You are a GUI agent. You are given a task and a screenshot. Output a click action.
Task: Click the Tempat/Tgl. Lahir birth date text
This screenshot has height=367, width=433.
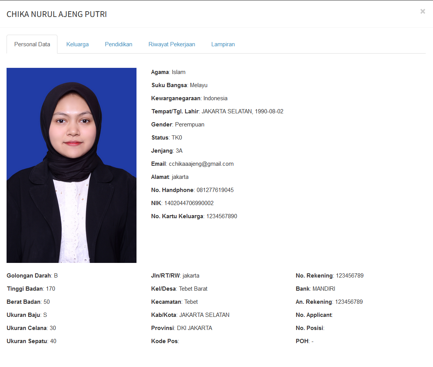click(x=242, y=111)
